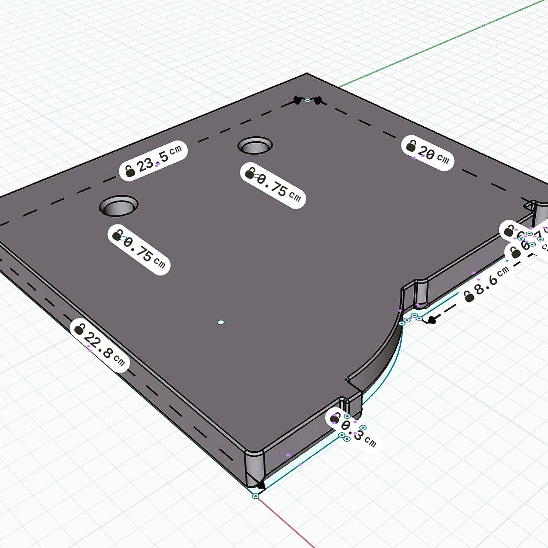Click the lock icon beside 20 cm
548x548 pixels.
(411, 146)
